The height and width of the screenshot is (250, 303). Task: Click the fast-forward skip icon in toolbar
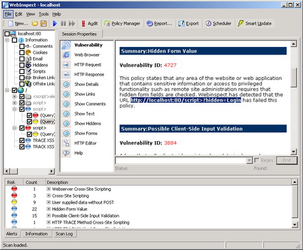(72, 24)
